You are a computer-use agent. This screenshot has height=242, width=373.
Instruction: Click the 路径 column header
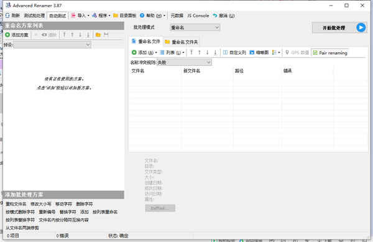[257, 71]
